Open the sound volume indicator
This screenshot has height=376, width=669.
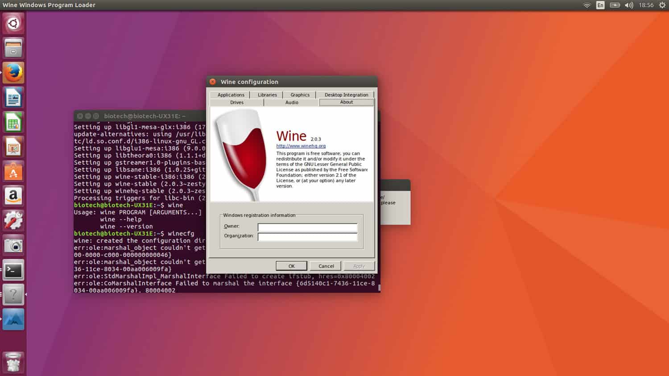click(x=629, y=5)
